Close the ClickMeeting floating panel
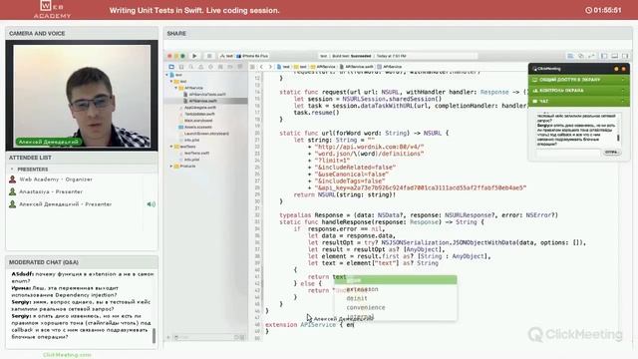The width and height of the screenshot is (638, 359). [x=623, y=69]
